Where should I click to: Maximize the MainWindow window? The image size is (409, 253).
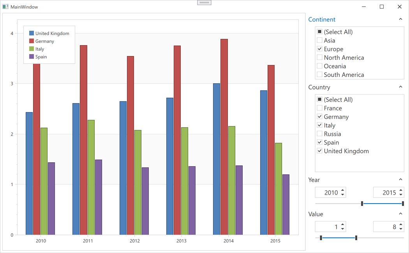382,7
